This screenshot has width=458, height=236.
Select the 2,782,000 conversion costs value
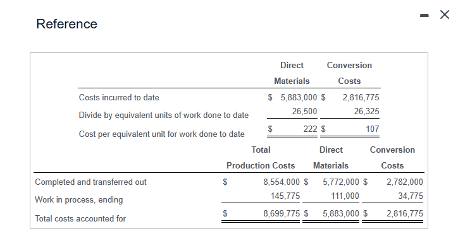pyautogui.click(x=405, y=182)
